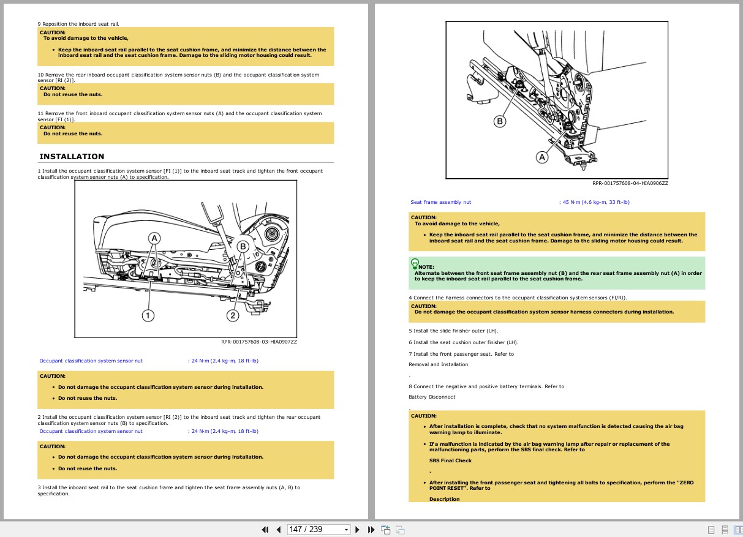Image resolution: width=743 pixels, height=537 pixels.
Task: Click the 147 / 239 page number field
Action: point(315,530)
